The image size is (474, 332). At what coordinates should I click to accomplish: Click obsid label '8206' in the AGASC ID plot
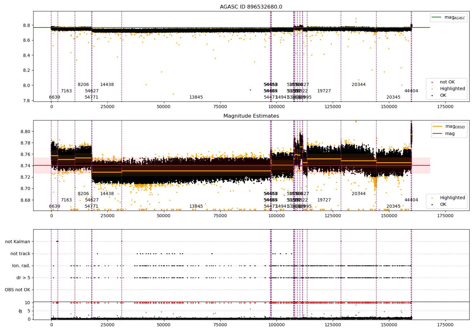pos(83,85)
